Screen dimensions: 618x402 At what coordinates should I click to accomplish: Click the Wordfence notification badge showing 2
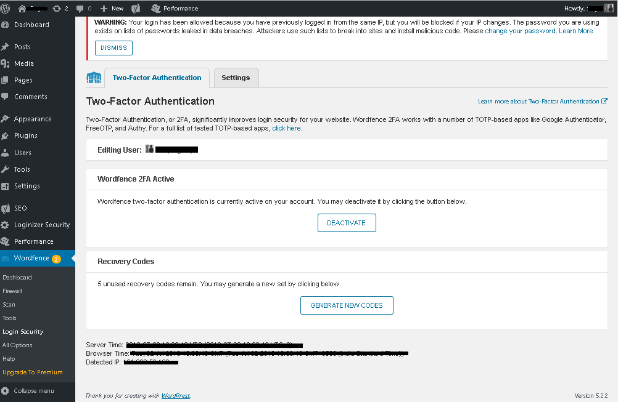[56, 259]
